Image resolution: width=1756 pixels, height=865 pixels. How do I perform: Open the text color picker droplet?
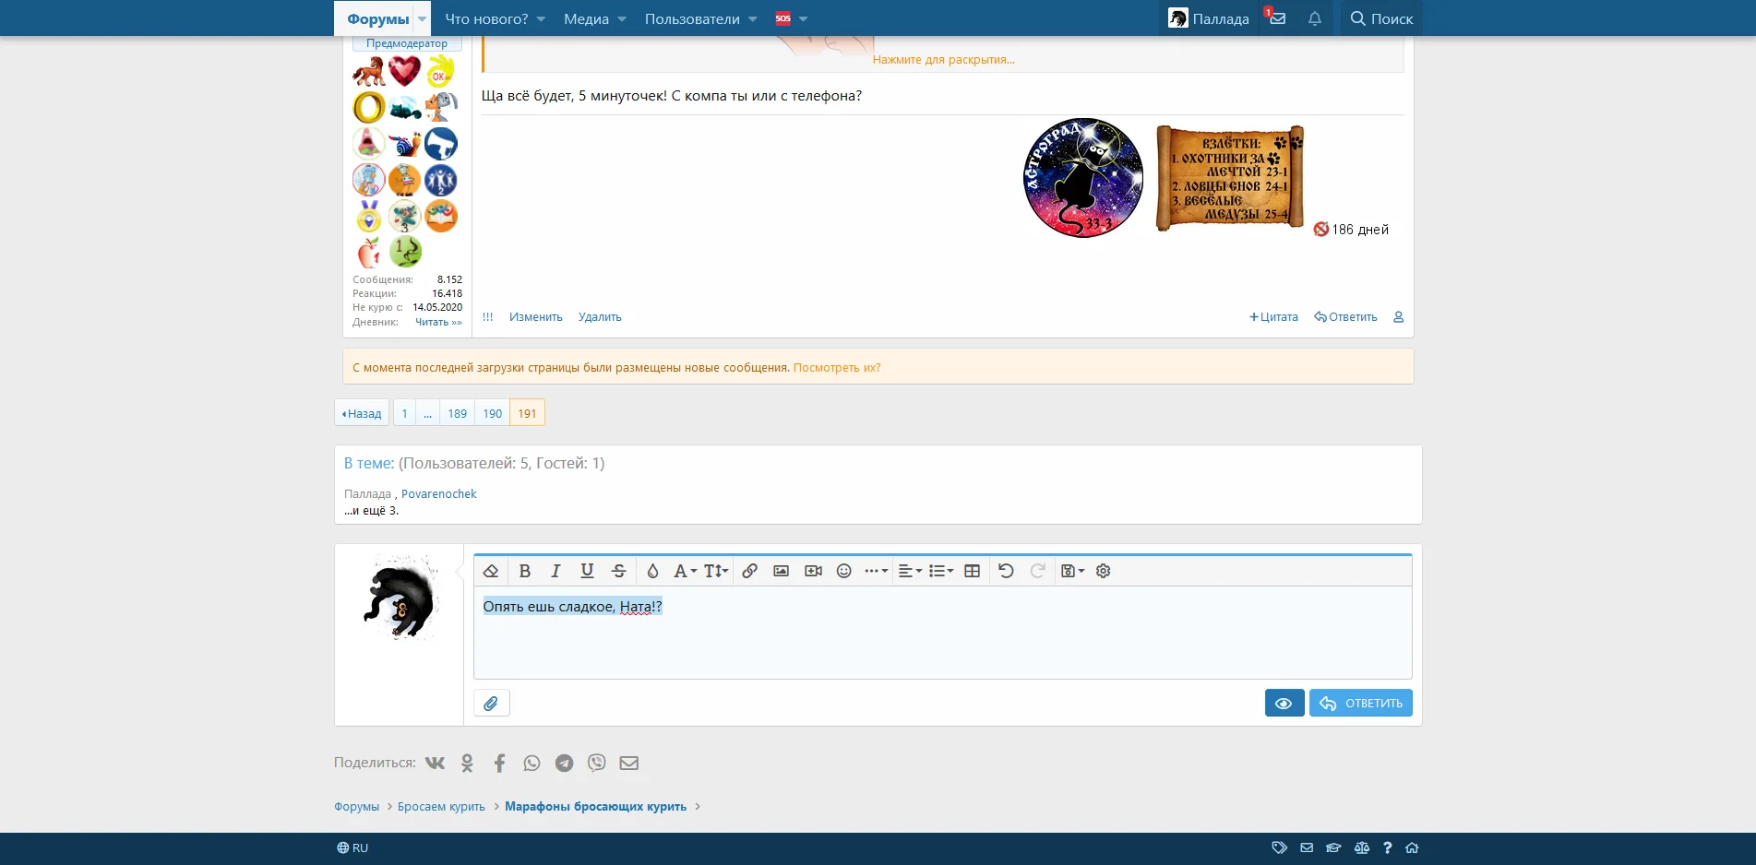click(x=652, y=571)
